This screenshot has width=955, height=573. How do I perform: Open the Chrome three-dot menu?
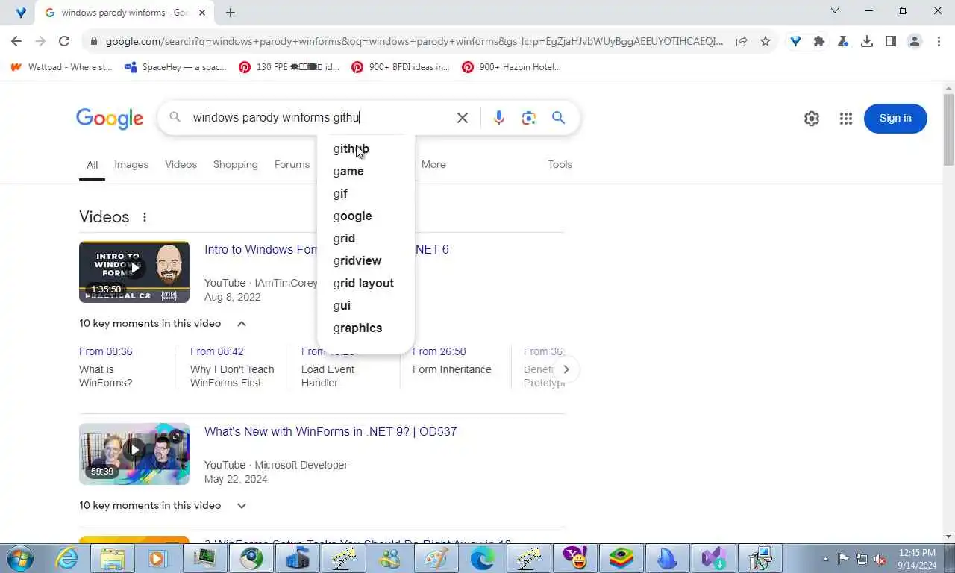[939, 41]
